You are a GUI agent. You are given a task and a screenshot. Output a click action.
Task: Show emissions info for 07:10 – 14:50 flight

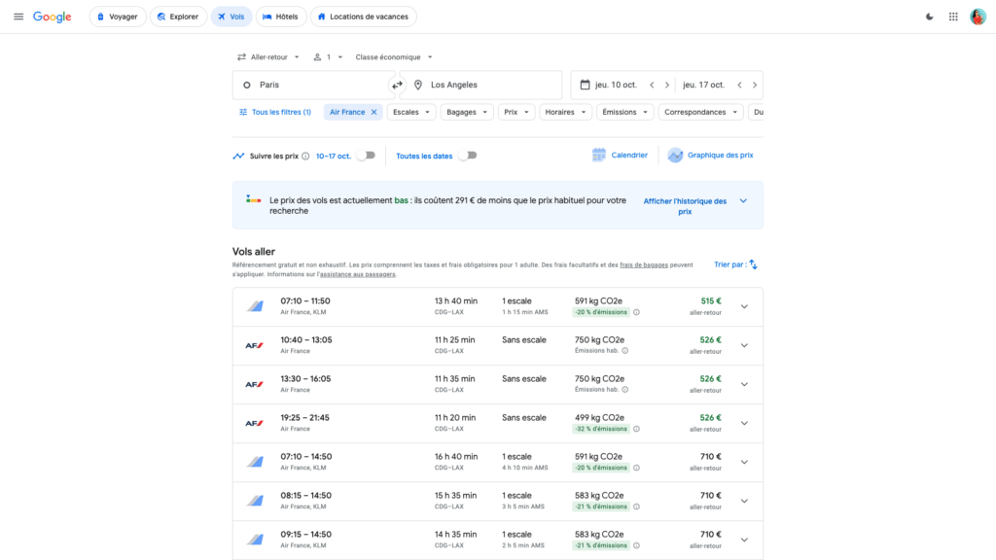click(x=636, y=468)
